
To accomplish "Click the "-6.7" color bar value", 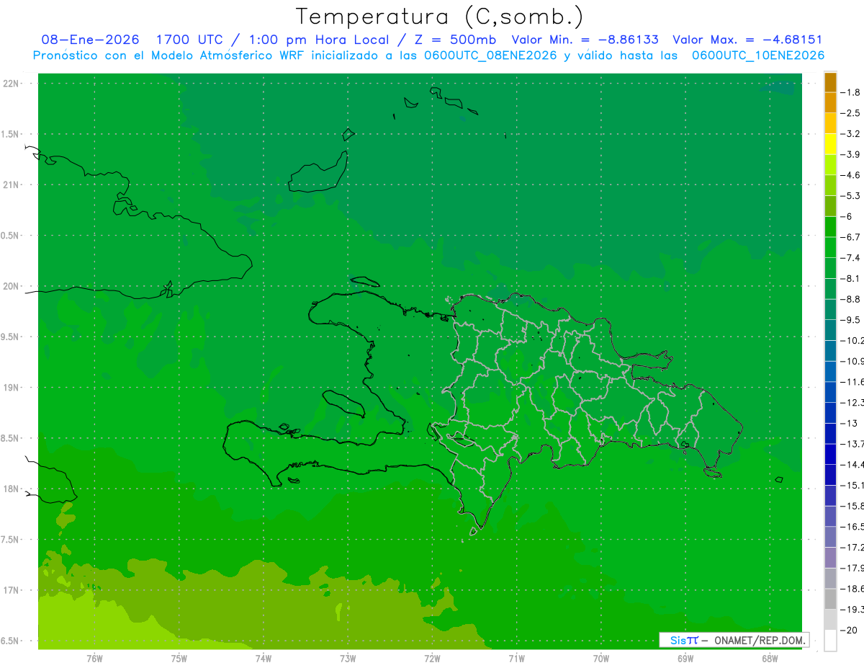I will click(850, 237).
